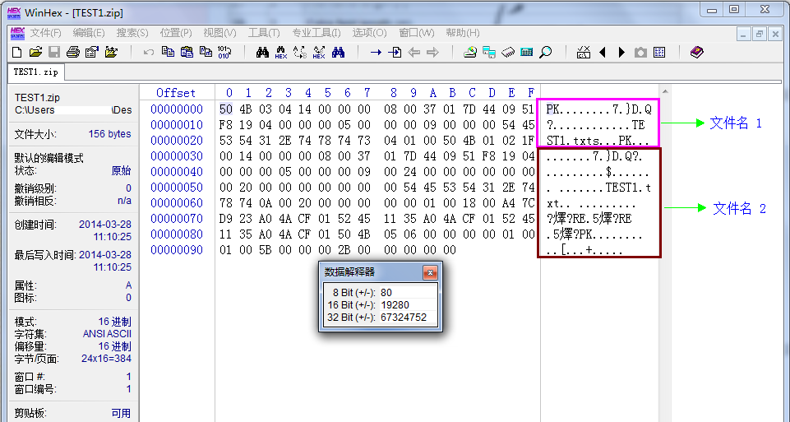790x422 pixels.
Task: Click the Open file folder icon
Action: (35, 52)
